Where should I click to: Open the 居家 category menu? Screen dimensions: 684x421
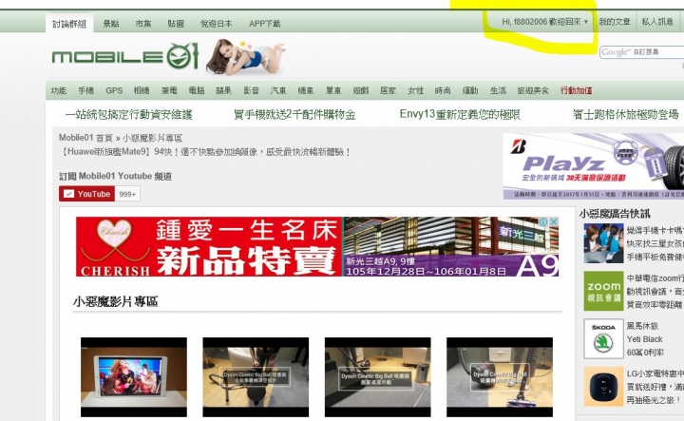[x=388, y=90]
